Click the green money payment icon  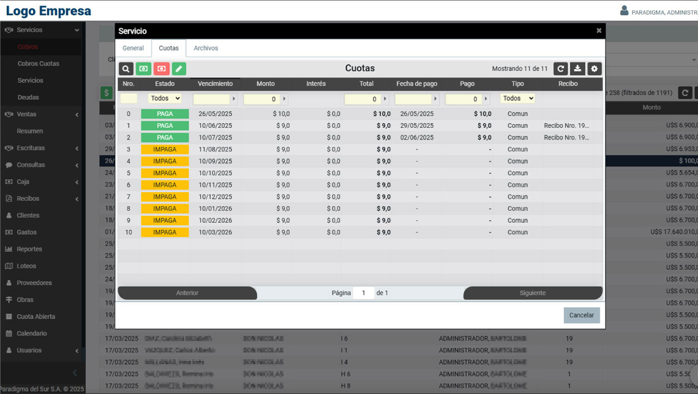143,69
